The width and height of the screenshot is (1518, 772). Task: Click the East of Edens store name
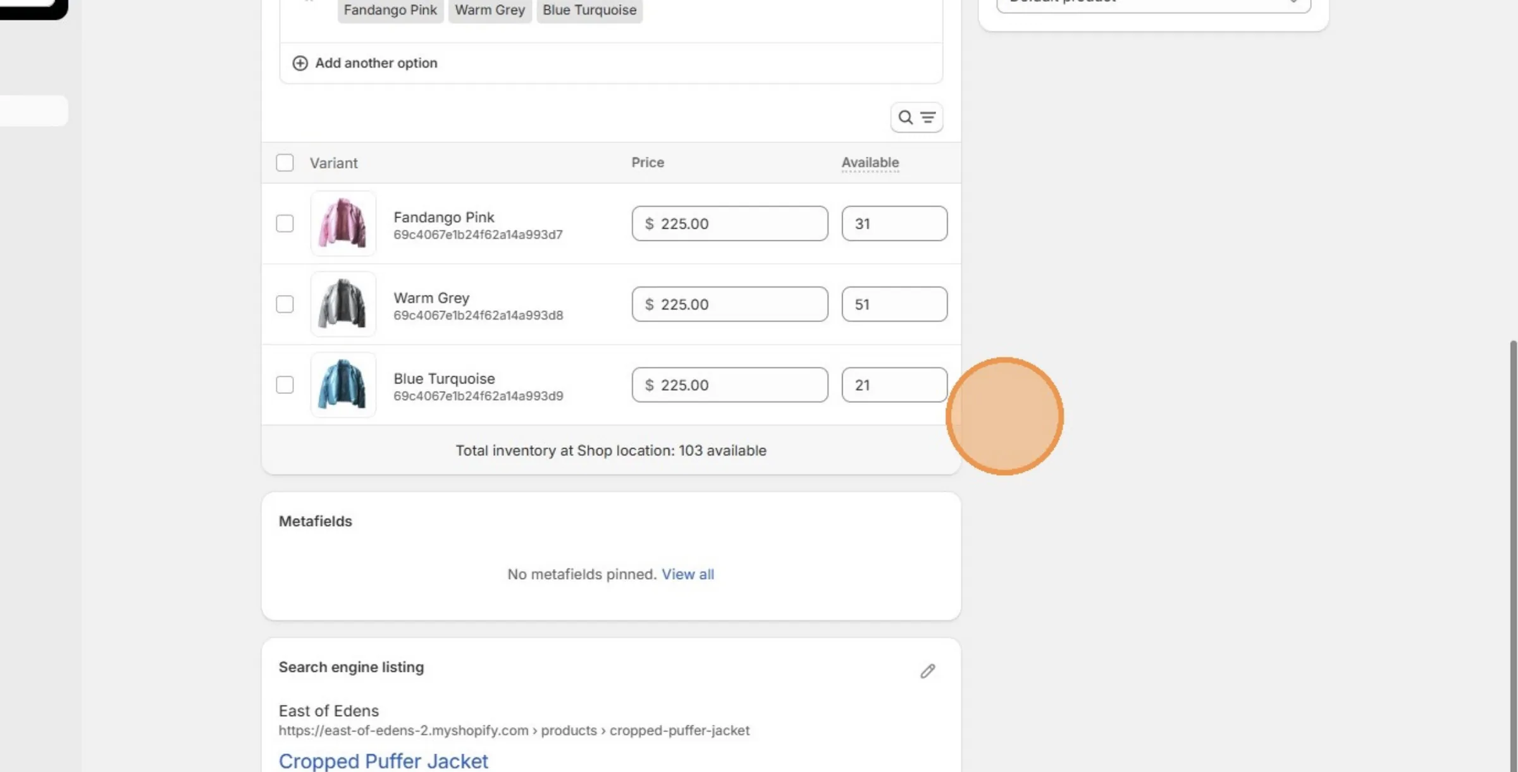point(328,711)
